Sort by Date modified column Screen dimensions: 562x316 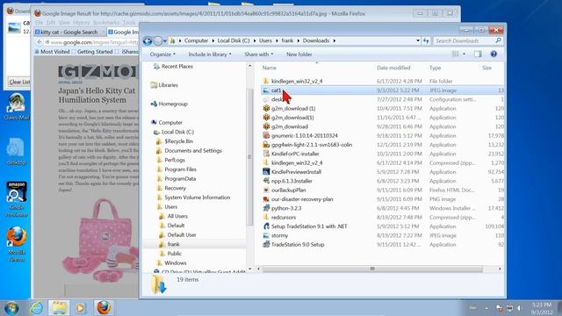[393, 68]
